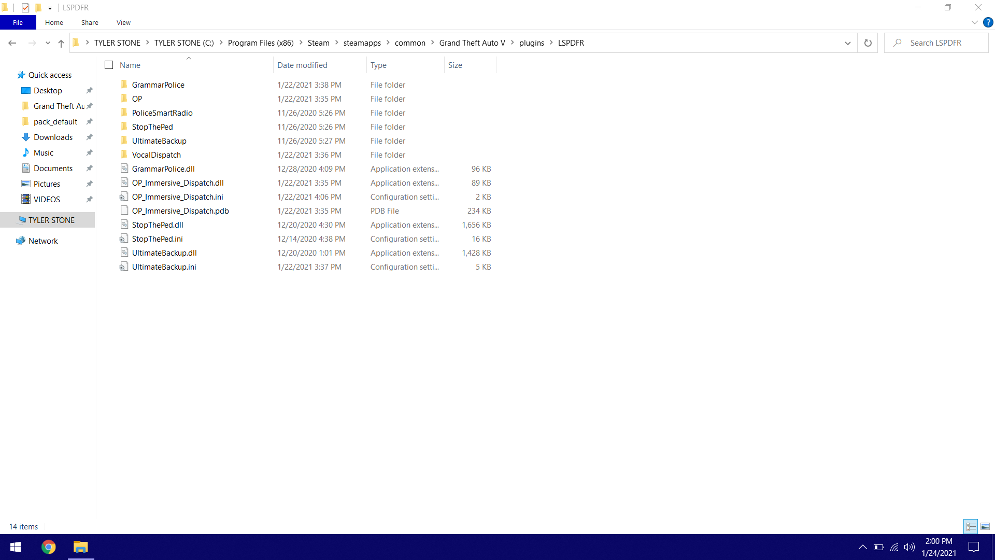Image resolution: width=995 pixels, height=560 pixels.
Task: Sort files by the Date modified column
Action: (302, 65)
